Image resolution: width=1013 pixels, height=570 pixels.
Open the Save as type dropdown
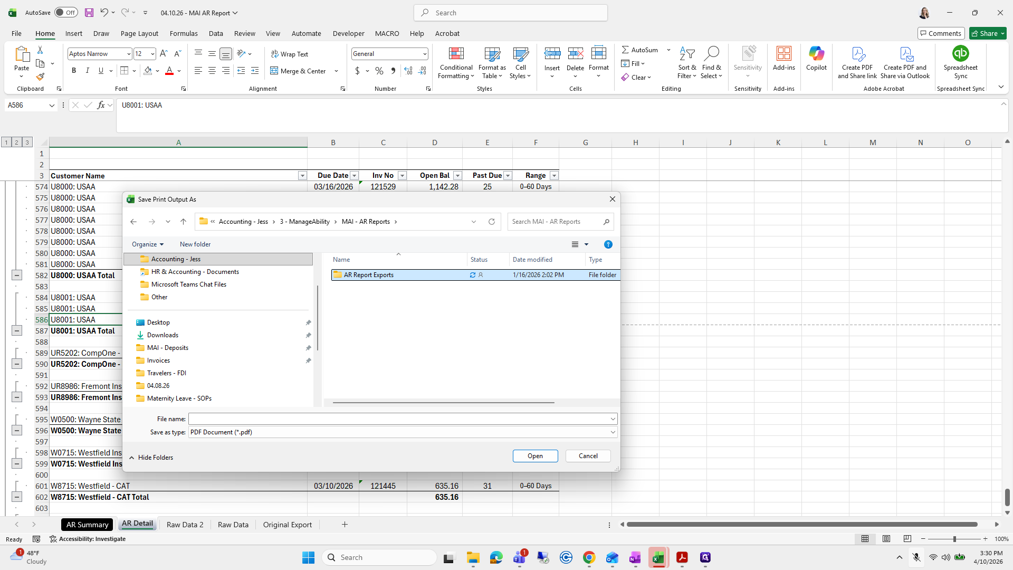(x=403, y=432)
